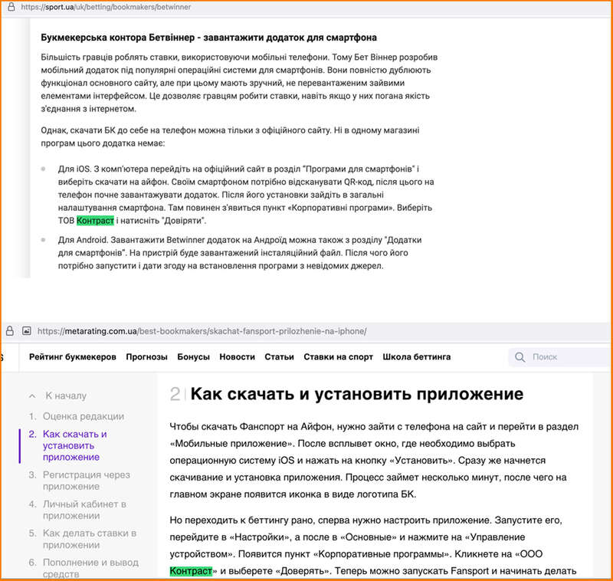Select Новости in the top navigation
The height and width of the screenshot is (581, 613).
pos(237,357)
